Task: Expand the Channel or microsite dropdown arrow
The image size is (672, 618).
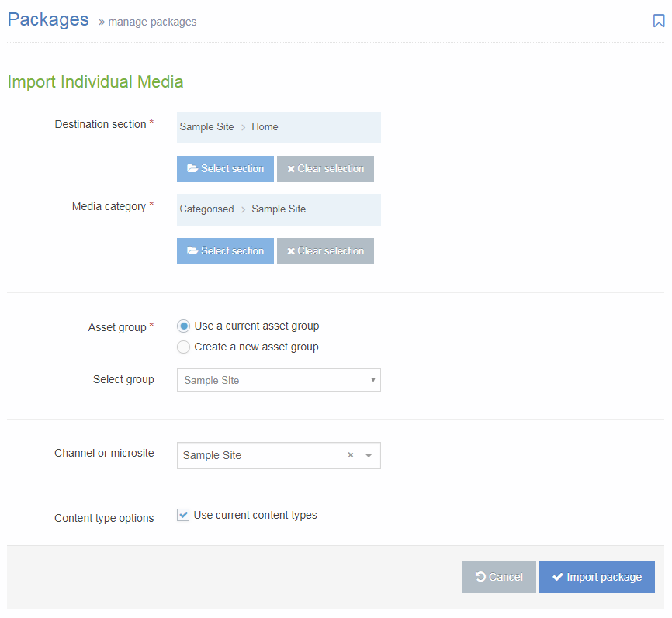Action: pos(369,455)
